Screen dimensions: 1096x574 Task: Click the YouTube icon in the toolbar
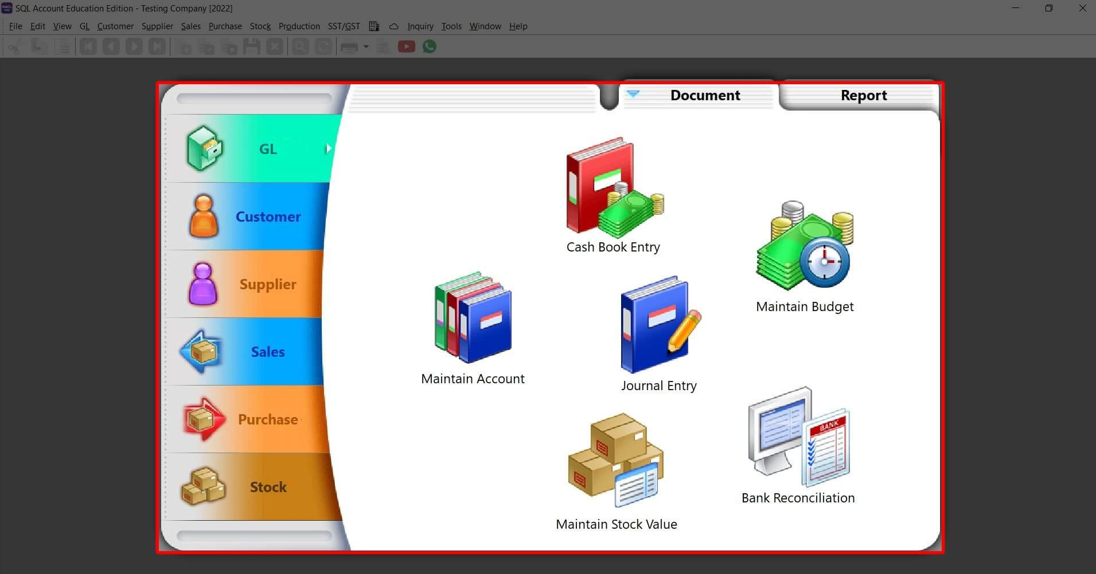click(407, 47)
